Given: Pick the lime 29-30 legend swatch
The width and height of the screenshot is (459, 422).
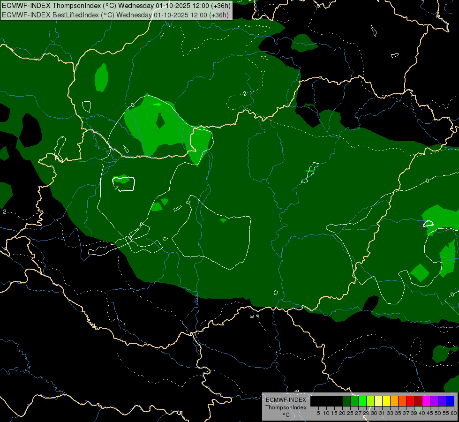Looking at the screenshot, I should 370,401.
